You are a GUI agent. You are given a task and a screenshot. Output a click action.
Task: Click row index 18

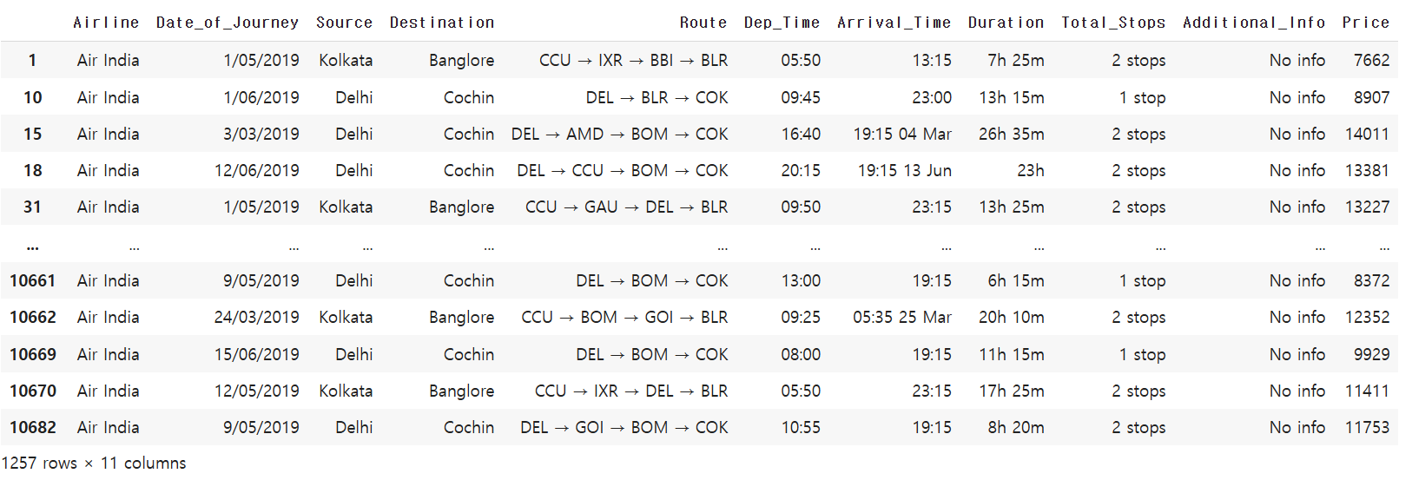32,171
